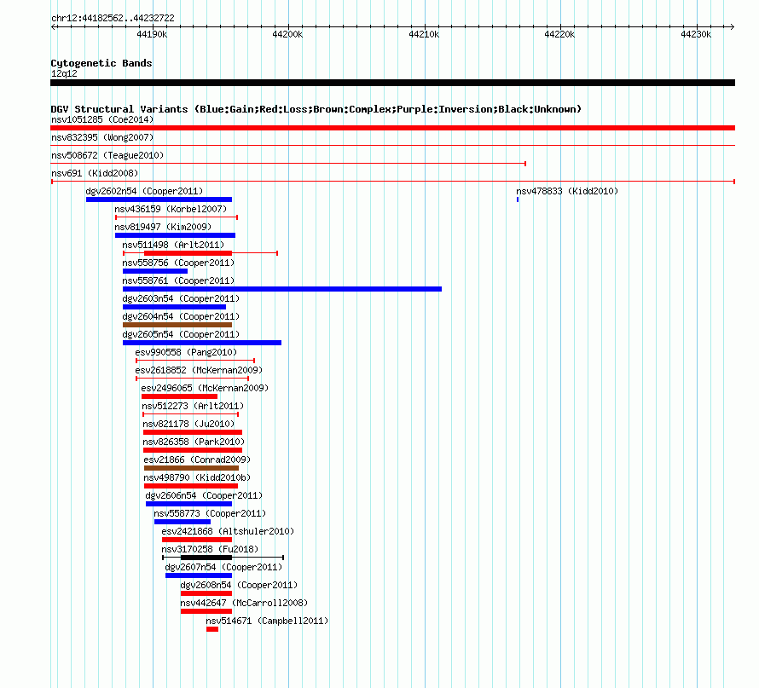The width and height of the screenshot is (759, 688).
Task: Click the chr12:44182562..44232722 coordinates text
Action: (x=113, y=18)
